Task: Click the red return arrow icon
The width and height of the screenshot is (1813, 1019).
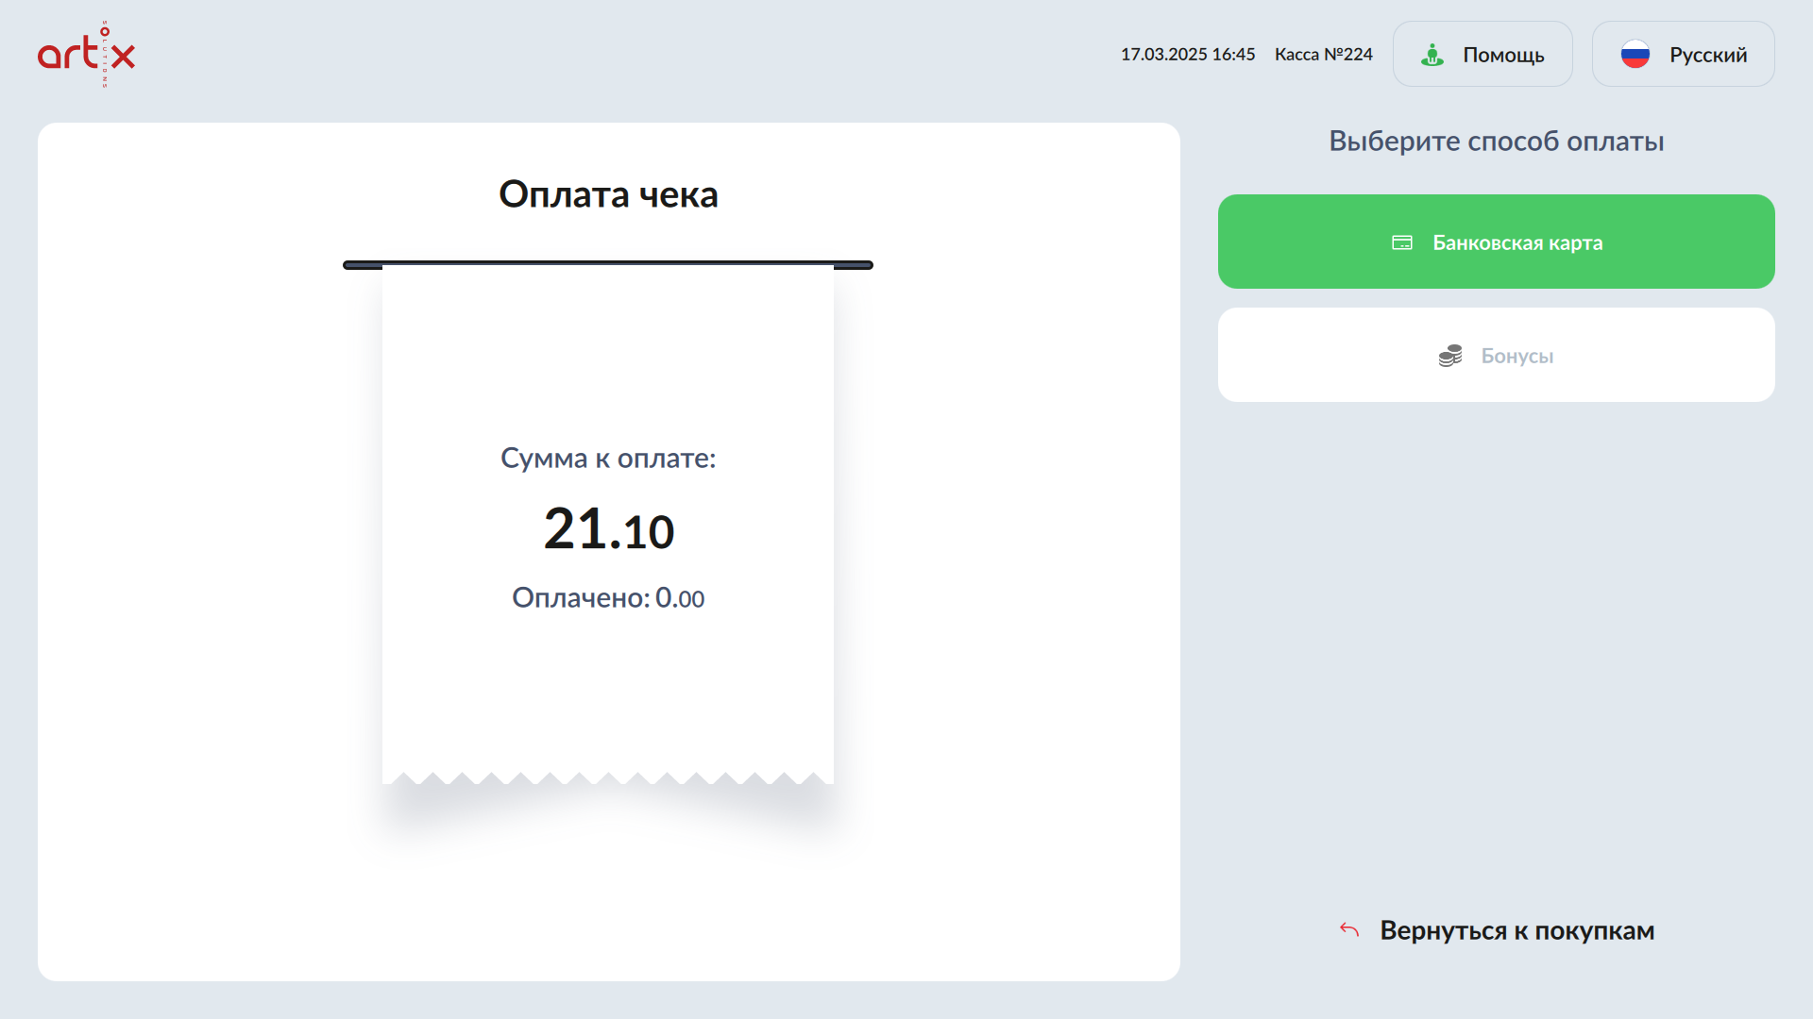Action: coord(1349,930)
